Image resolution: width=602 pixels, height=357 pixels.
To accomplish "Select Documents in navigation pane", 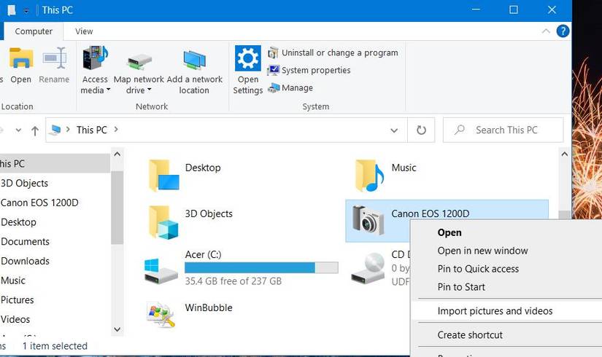I will pos(26,242).
